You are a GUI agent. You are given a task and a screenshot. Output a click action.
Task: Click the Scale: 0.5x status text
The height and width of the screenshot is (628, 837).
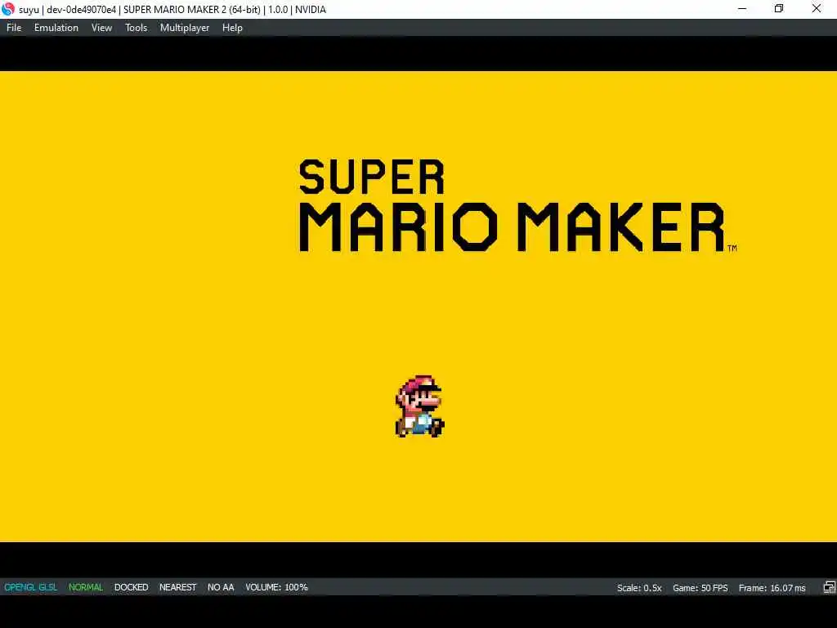tap(639, 588)
